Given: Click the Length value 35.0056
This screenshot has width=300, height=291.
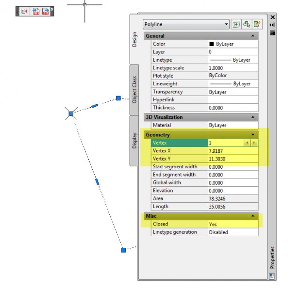Looking at the screenshot, I should coord(233,207).
